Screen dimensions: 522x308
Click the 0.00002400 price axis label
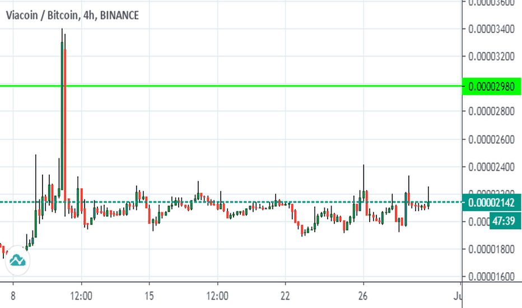click(491, 167)
